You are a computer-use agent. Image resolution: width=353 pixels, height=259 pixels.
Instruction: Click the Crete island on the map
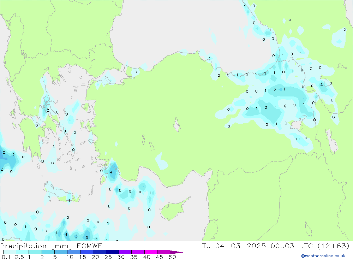point(62,192)
